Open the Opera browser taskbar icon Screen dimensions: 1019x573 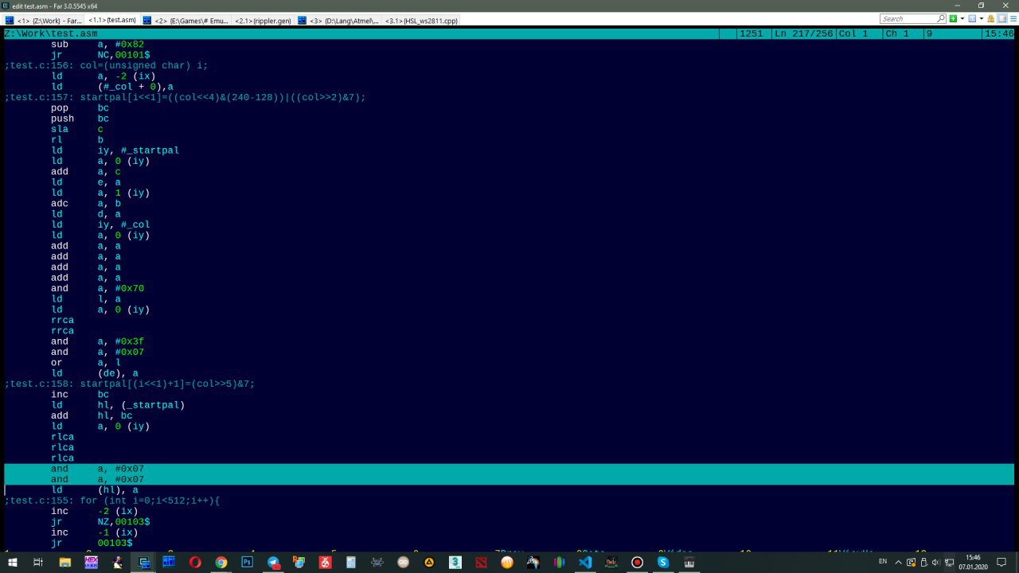click(195, 562)
